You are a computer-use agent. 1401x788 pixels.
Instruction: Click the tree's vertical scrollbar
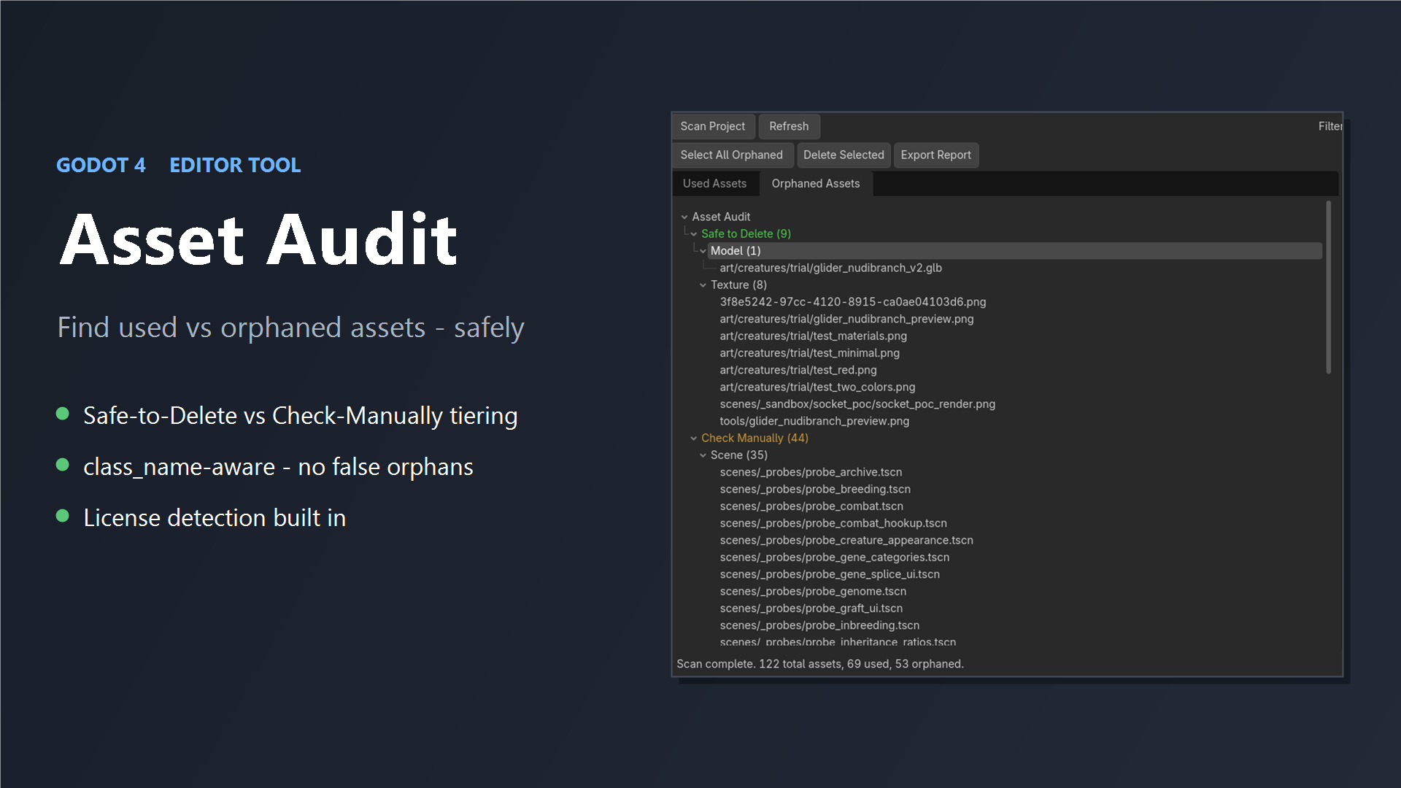coord(1329,287)
